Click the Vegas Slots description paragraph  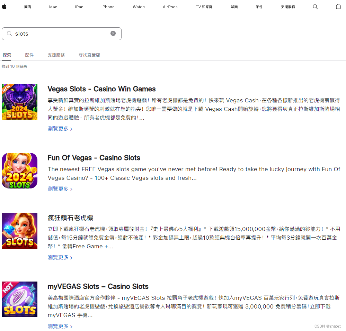pyautogui.click(x=194, y=109)
